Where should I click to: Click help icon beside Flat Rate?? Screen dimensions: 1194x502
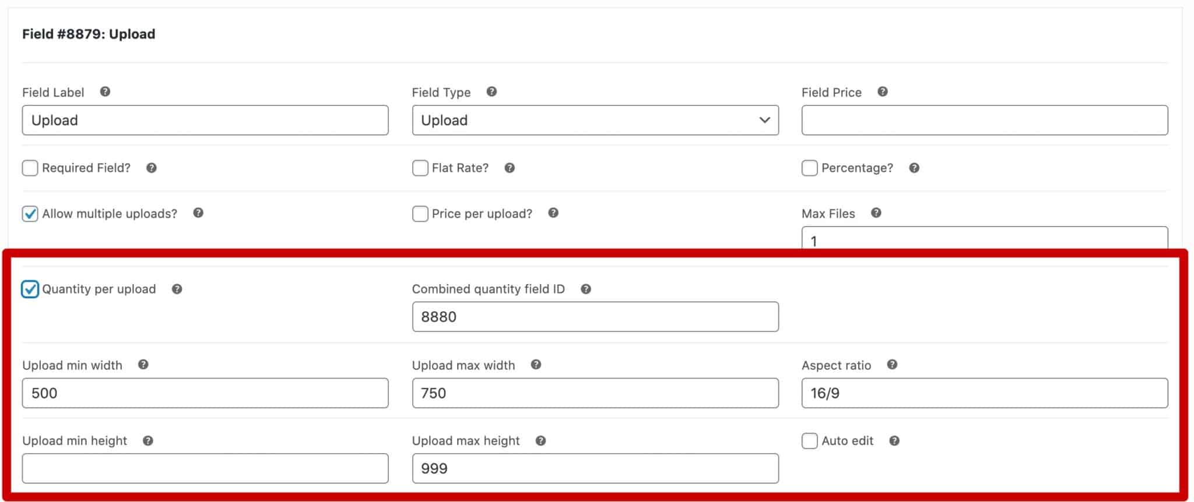point(510,168)
